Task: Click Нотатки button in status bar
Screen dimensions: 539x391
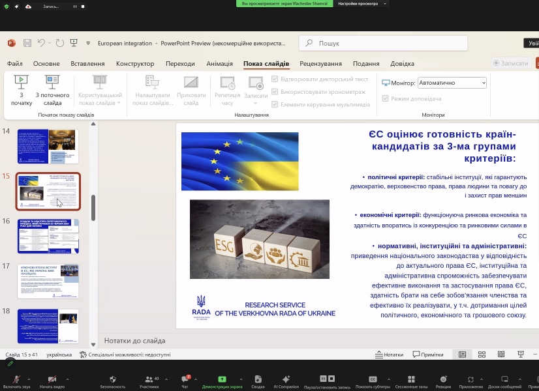Action: tap(390, 355)
